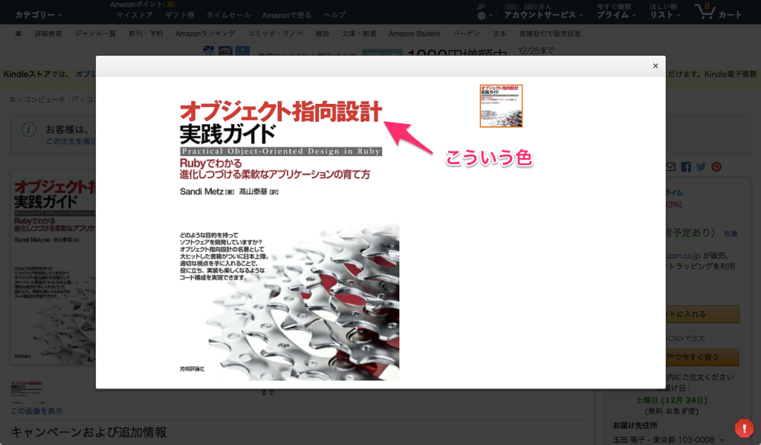The image size is (761, 445).
Task: Click この画像を表示 link
Action: point(37,411)
